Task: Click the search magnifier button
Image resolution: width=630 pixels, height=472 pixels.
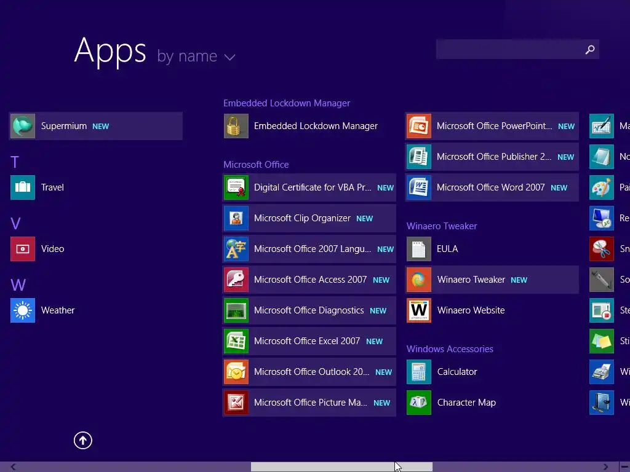Action: (x=590, y=49)
